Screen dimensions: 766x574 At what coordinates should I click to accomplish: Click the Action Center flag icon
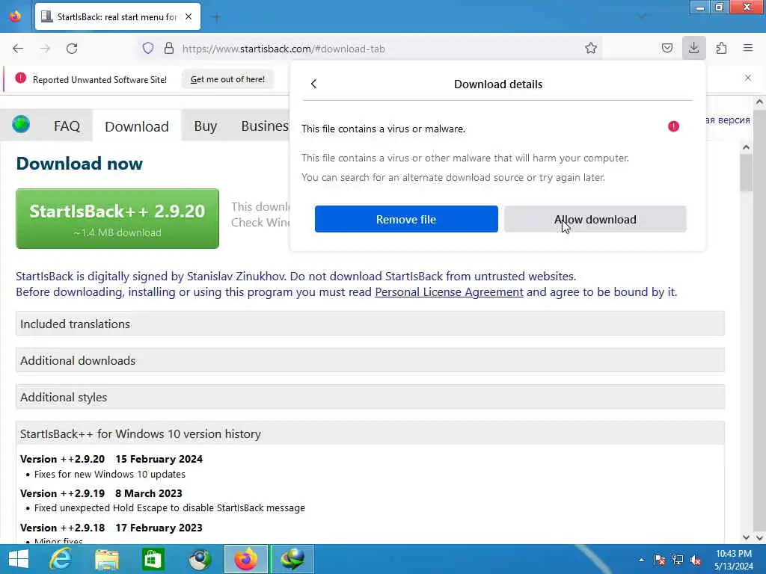660,560
